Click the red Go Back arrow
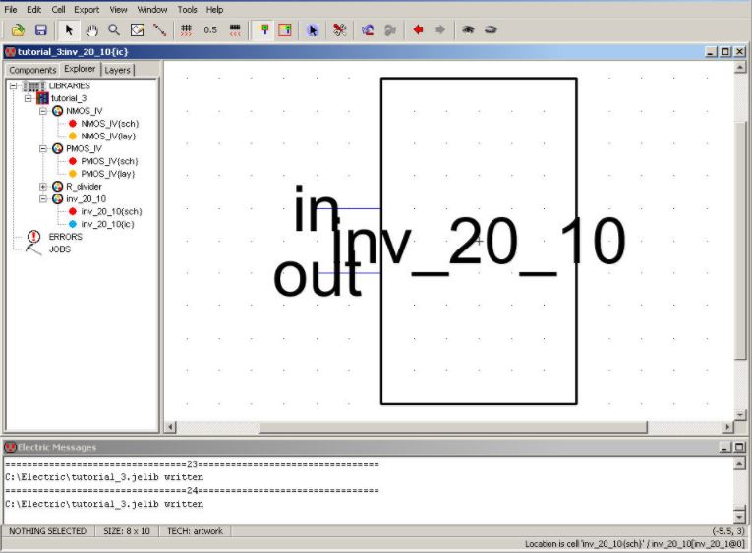The height and width of the screenshot is (553, 752). point(418,29)
